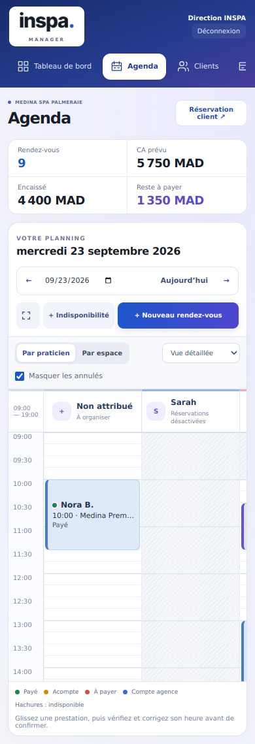Image resolution: width=255 pixels, height=744 pixels.
Task: Uncheck Masquer les annulés checkbox
Action: pos(20,376)
